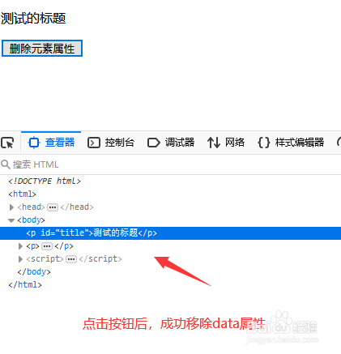
Task: Switch to the 查看器 inspector tab
Action: click(51, 143)
